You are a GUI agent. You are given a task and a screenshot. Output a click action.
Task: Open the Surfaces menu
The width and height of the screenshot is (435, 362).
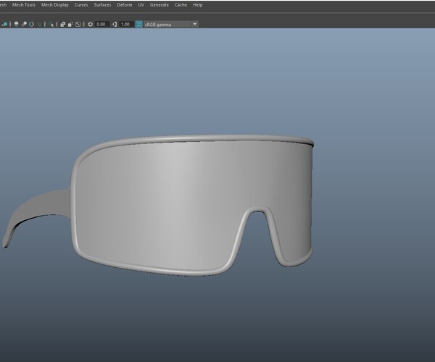pos(102,5)
